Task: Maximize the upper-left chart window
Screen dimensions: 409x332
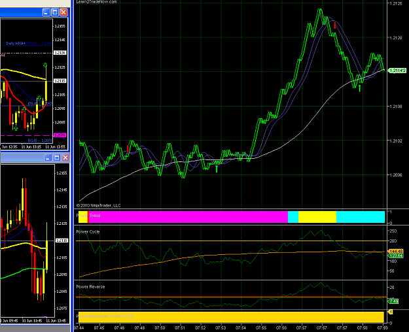Action: (x=55, y=12)
